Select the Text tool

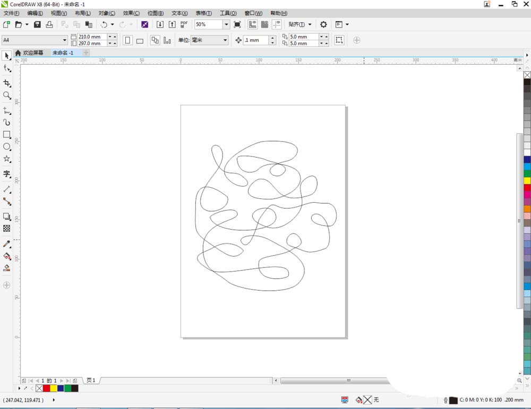pyautogui.click(x=6, y=174)
